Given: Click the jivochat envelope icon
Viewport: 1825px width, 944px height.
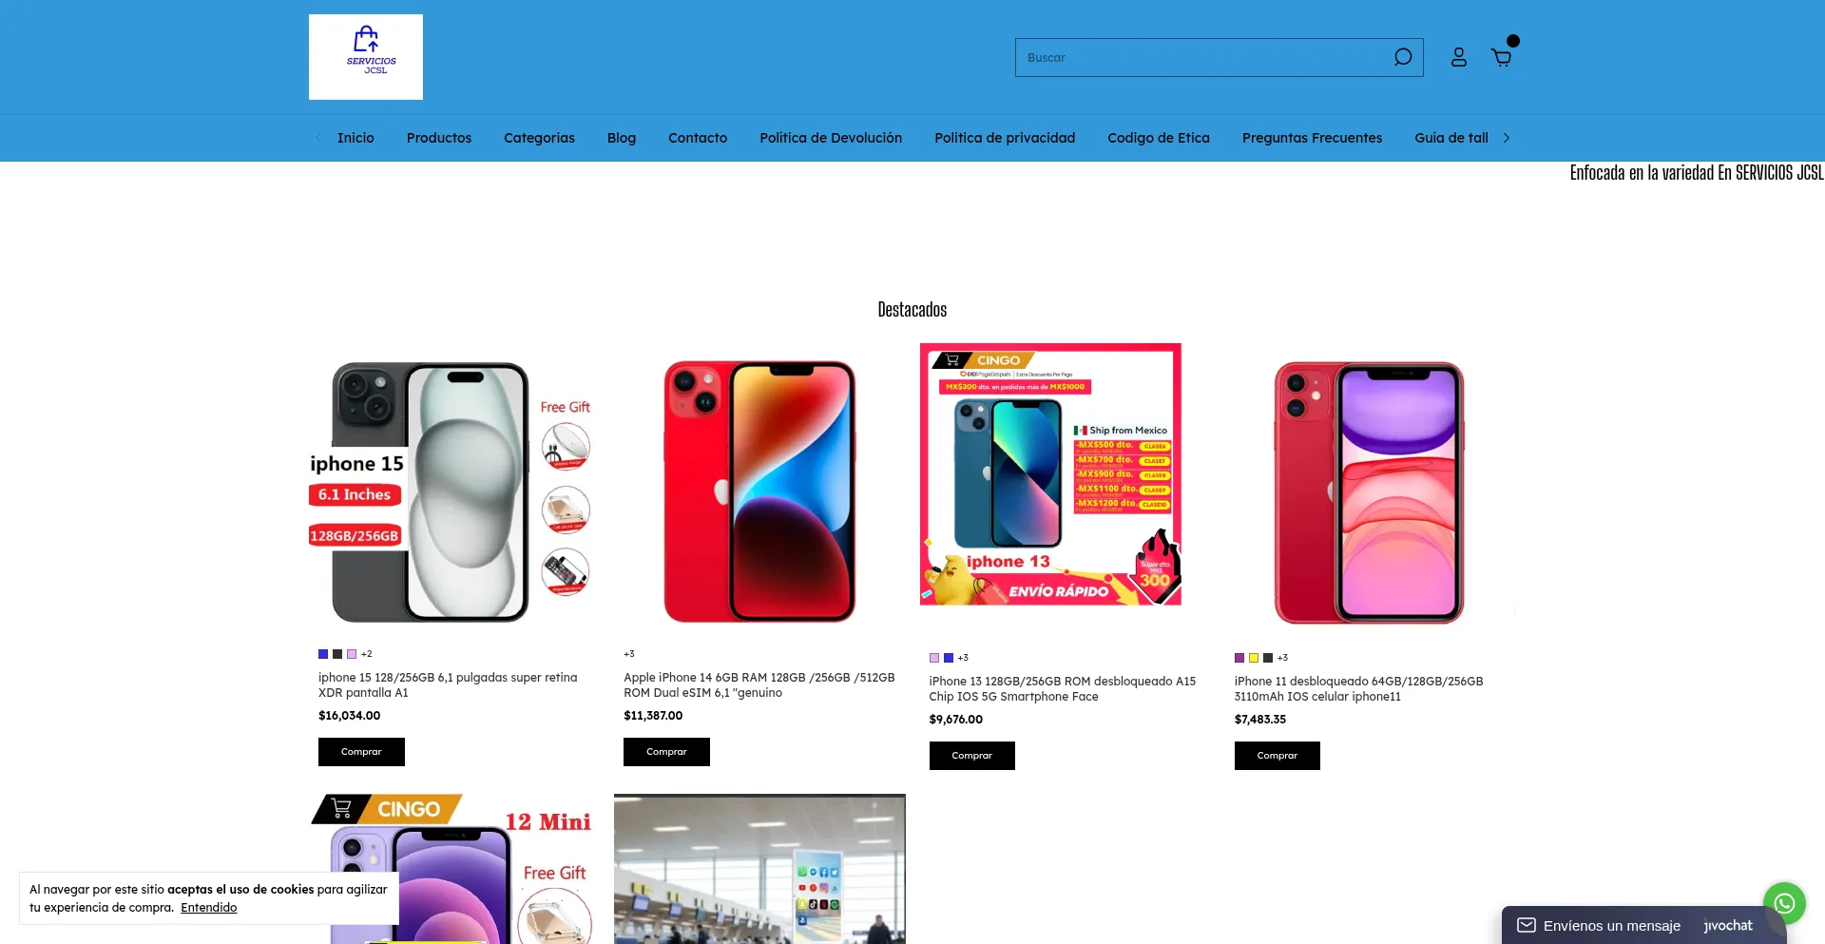Looking at the screenshot, I should tap(1527, 925).
